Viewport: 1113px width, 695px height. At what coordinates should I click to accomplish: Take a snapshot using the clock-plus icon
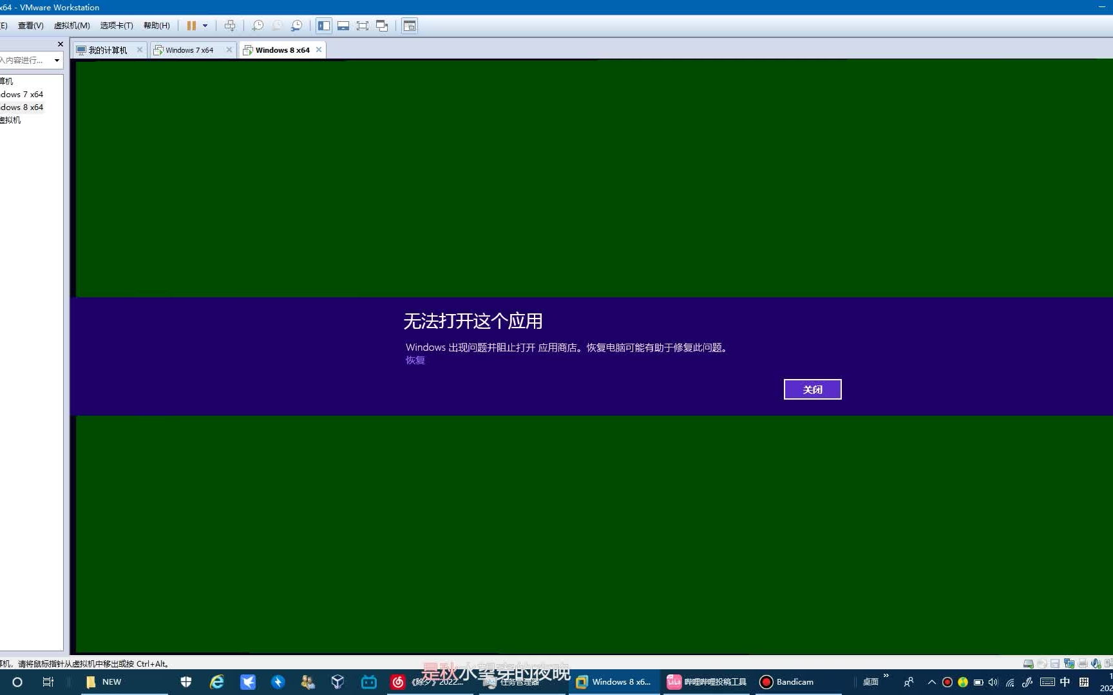click(x=258, y=26)
